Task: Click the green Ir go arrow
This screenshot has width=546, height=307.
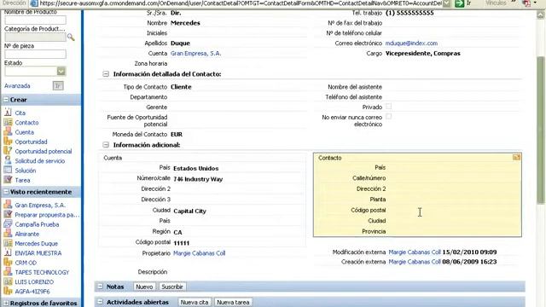Action: pos(459,3)
